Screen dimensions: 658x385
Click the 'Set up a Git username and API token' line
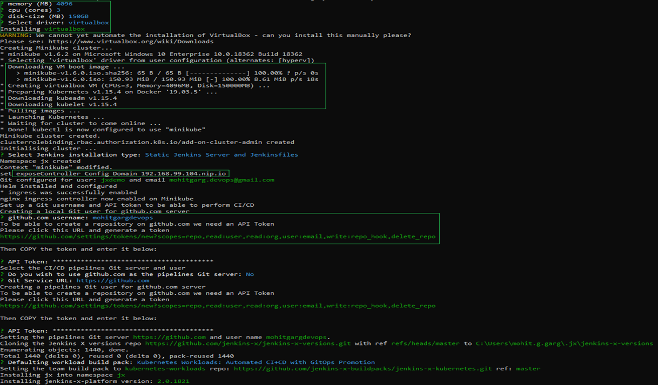(126, 205)
